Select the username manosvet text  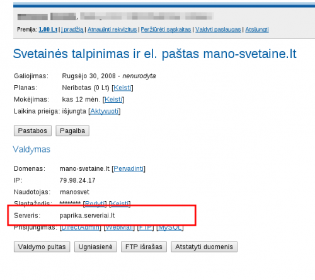click(74, 192)
